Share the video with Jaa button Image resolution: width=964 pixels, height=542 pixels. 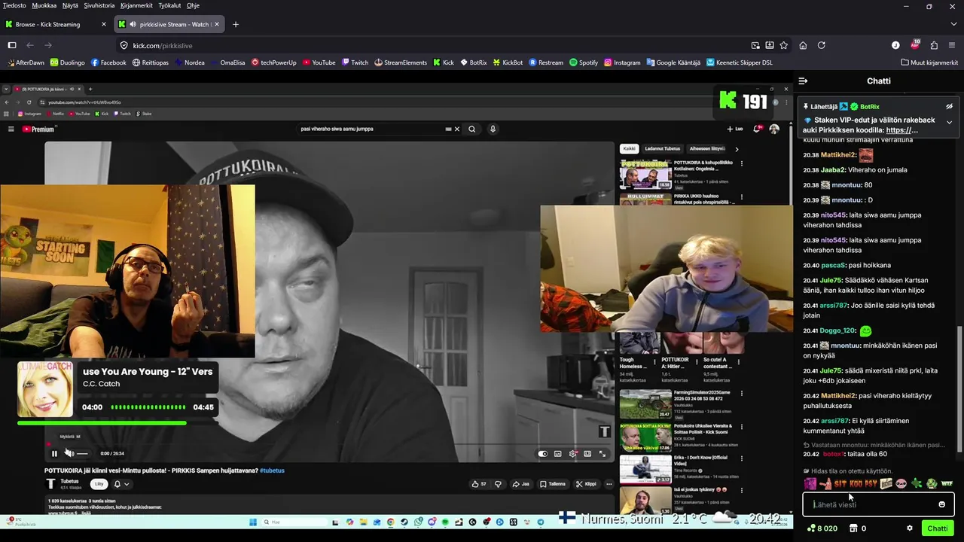[x=521, y=484]
